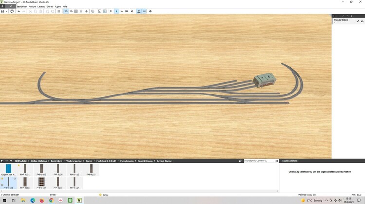Click the undo arrow in the toolbar
The width and height of the screenshot is (365, 204).
click(18, 11)
